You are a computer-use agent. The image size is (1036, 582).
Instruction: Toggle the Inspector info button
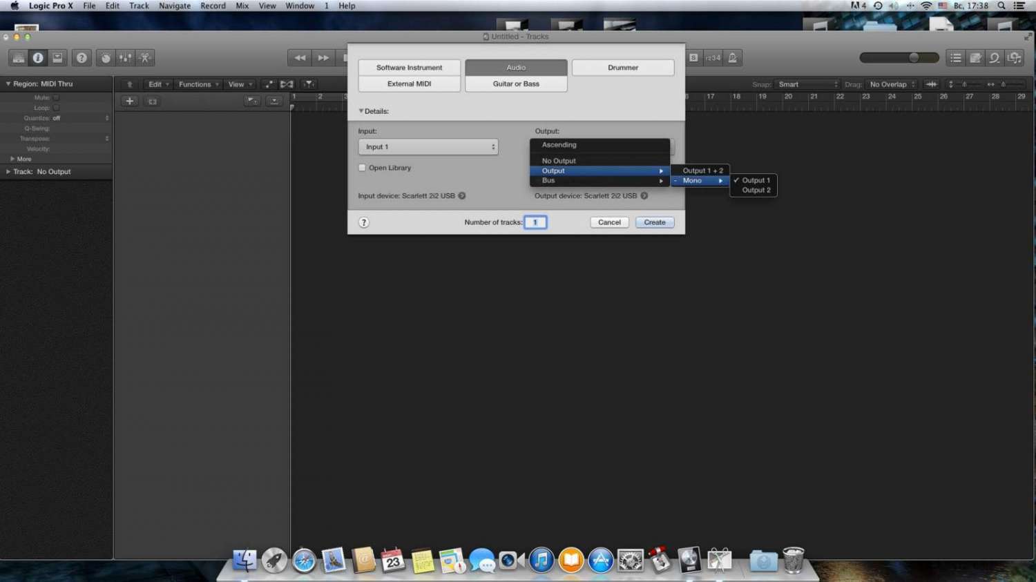pos(38,58)
